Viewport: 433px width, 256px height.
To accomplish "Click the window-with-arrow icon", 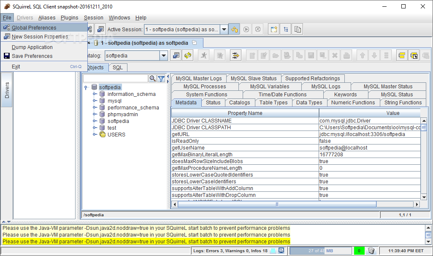I will (x=414, y=56).
